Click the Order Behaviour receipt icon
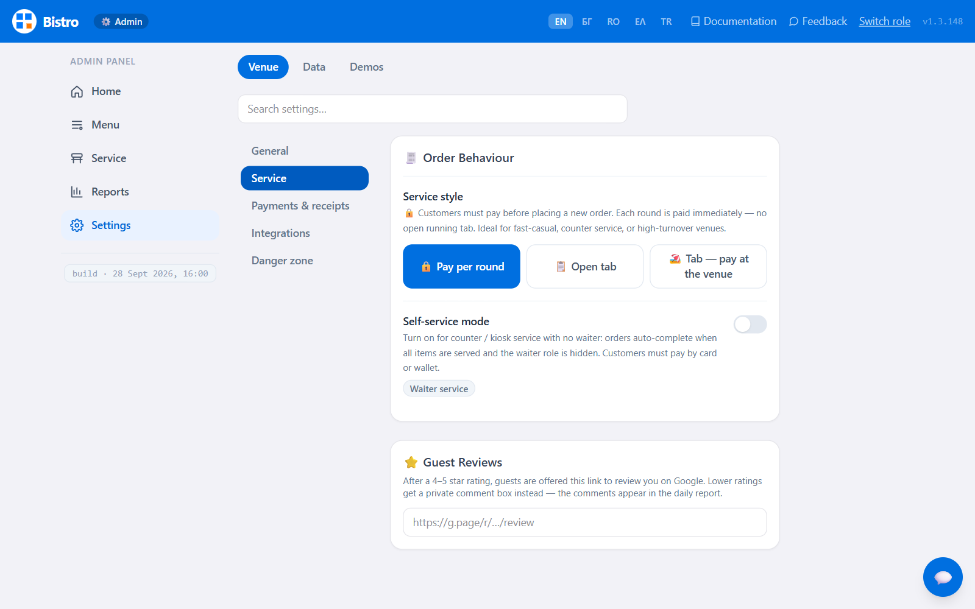 (411, 158)
